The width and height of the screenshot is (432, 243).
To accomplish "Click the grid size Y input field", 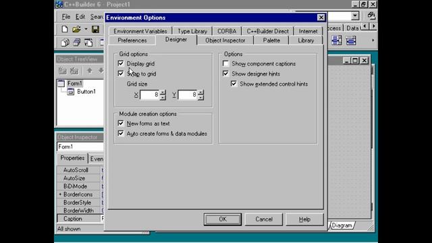I will pyautogui.click(x=188, y=94).
